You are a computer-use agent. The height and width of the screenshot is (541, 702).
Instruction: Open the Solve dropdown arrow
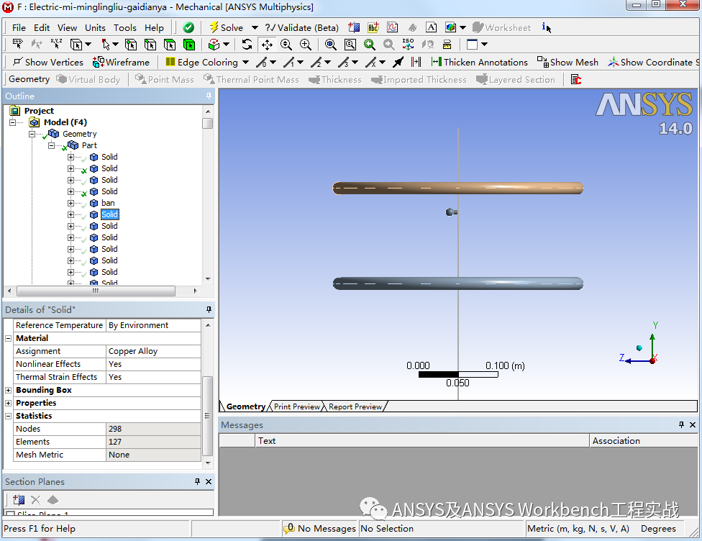[x=255, y=28]
